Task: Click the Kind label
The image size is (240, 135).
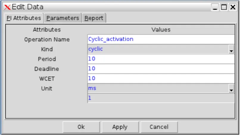Action: point(47,49)
